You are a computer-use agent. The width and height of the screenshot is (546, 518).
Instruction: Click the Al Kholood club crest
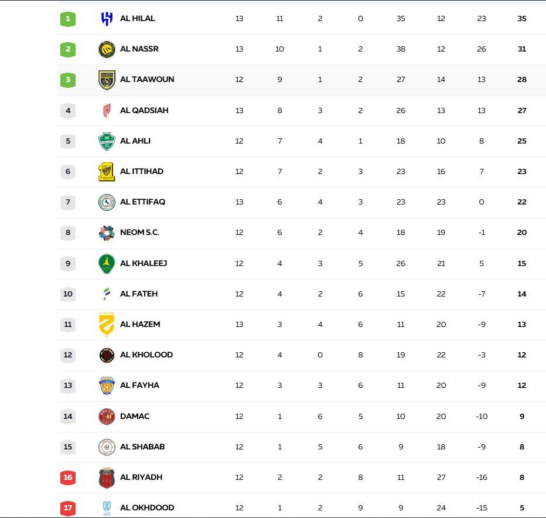click(x=107, y=355)
